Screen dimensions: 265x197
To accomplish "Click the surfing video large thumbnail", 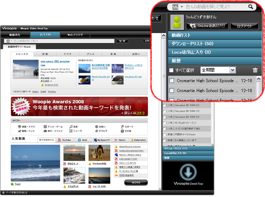I will click(35, 163).
